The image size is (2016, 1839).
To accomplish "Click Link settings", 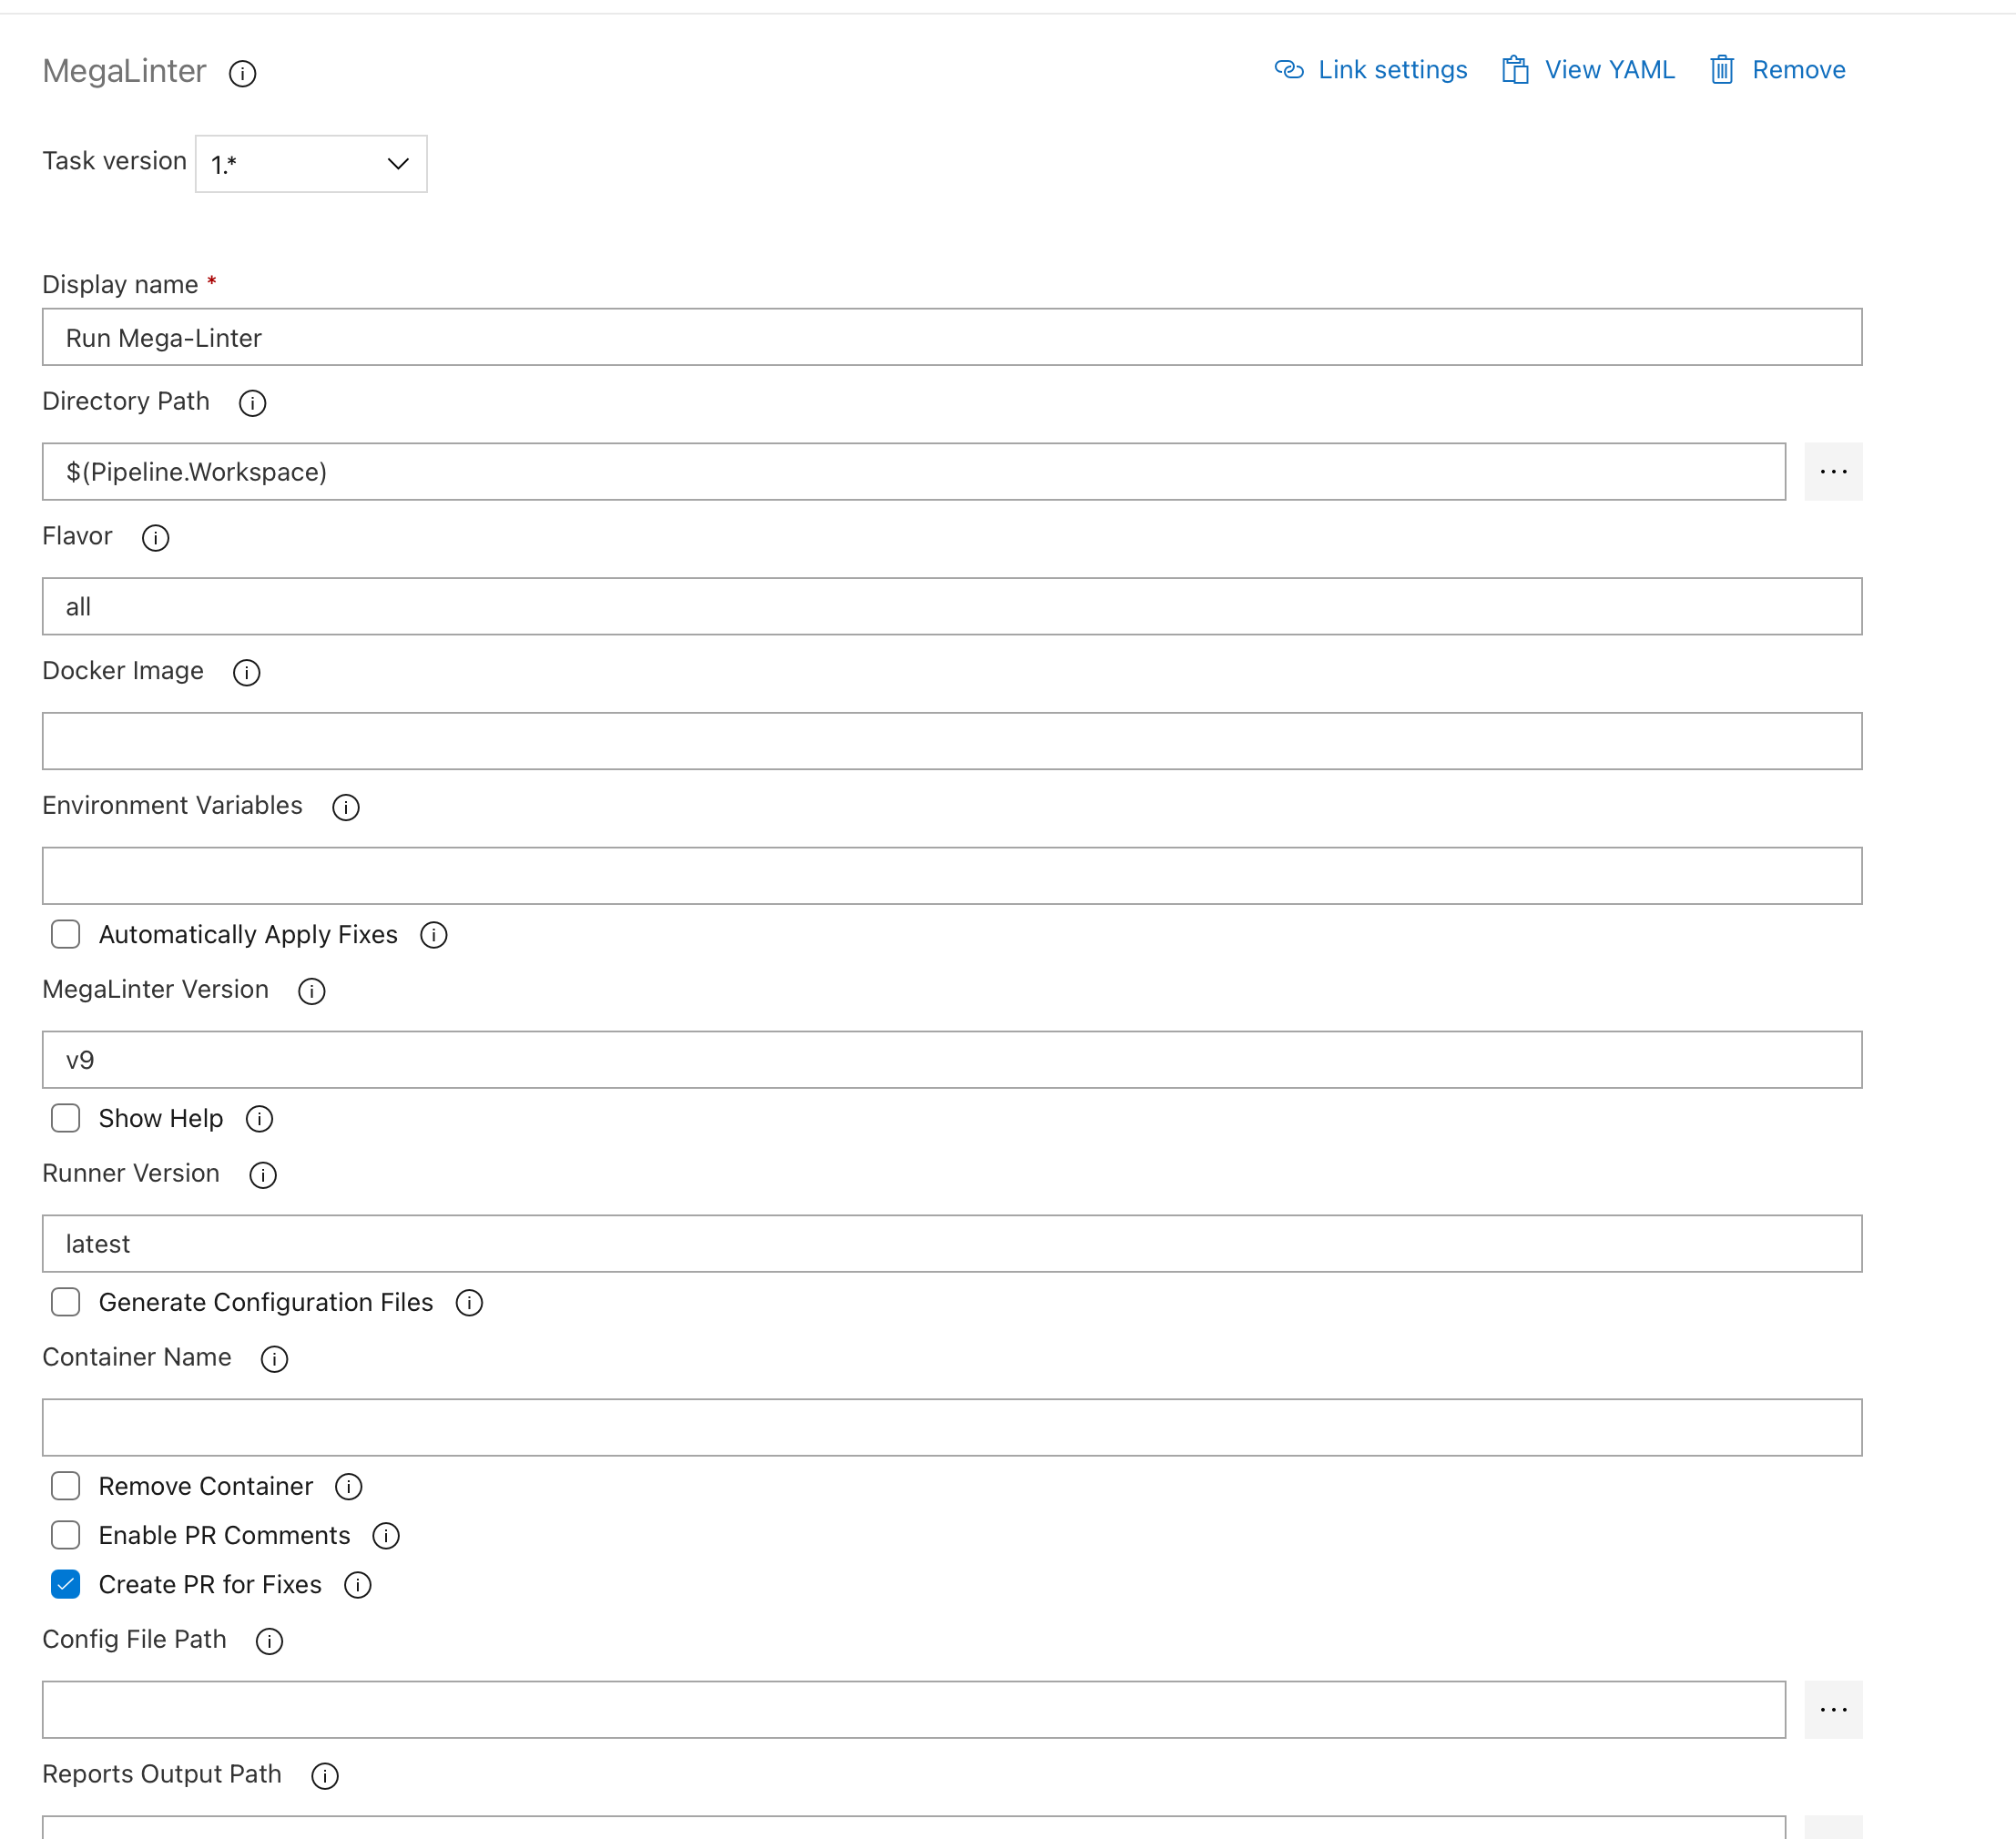I will [1391, 69].
